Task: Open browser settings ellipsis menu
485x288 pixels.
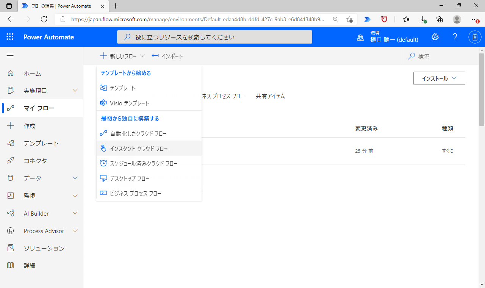Action: [x=475, y=19]
